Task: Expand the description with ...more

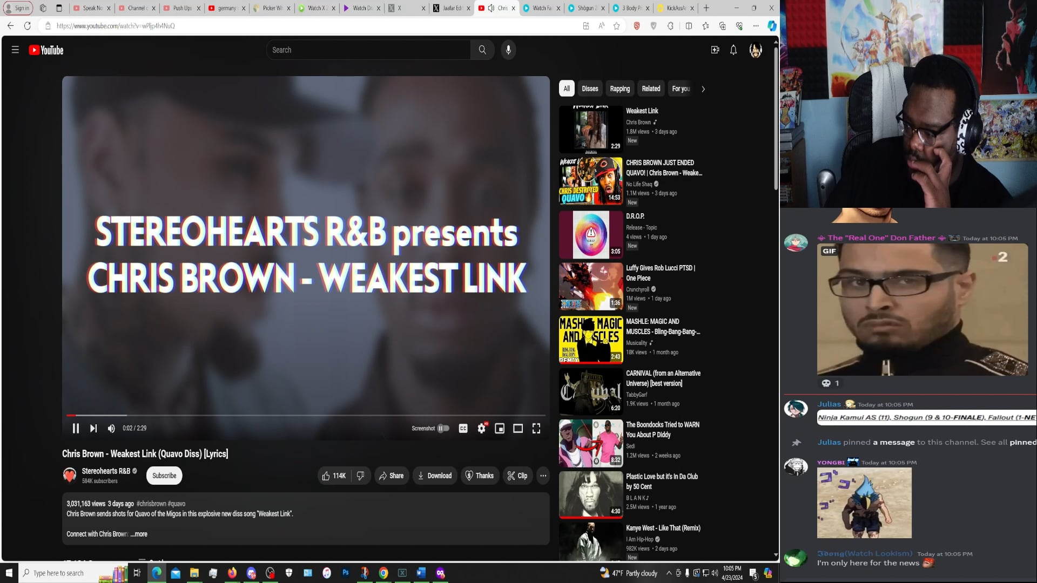Action: 139,534
